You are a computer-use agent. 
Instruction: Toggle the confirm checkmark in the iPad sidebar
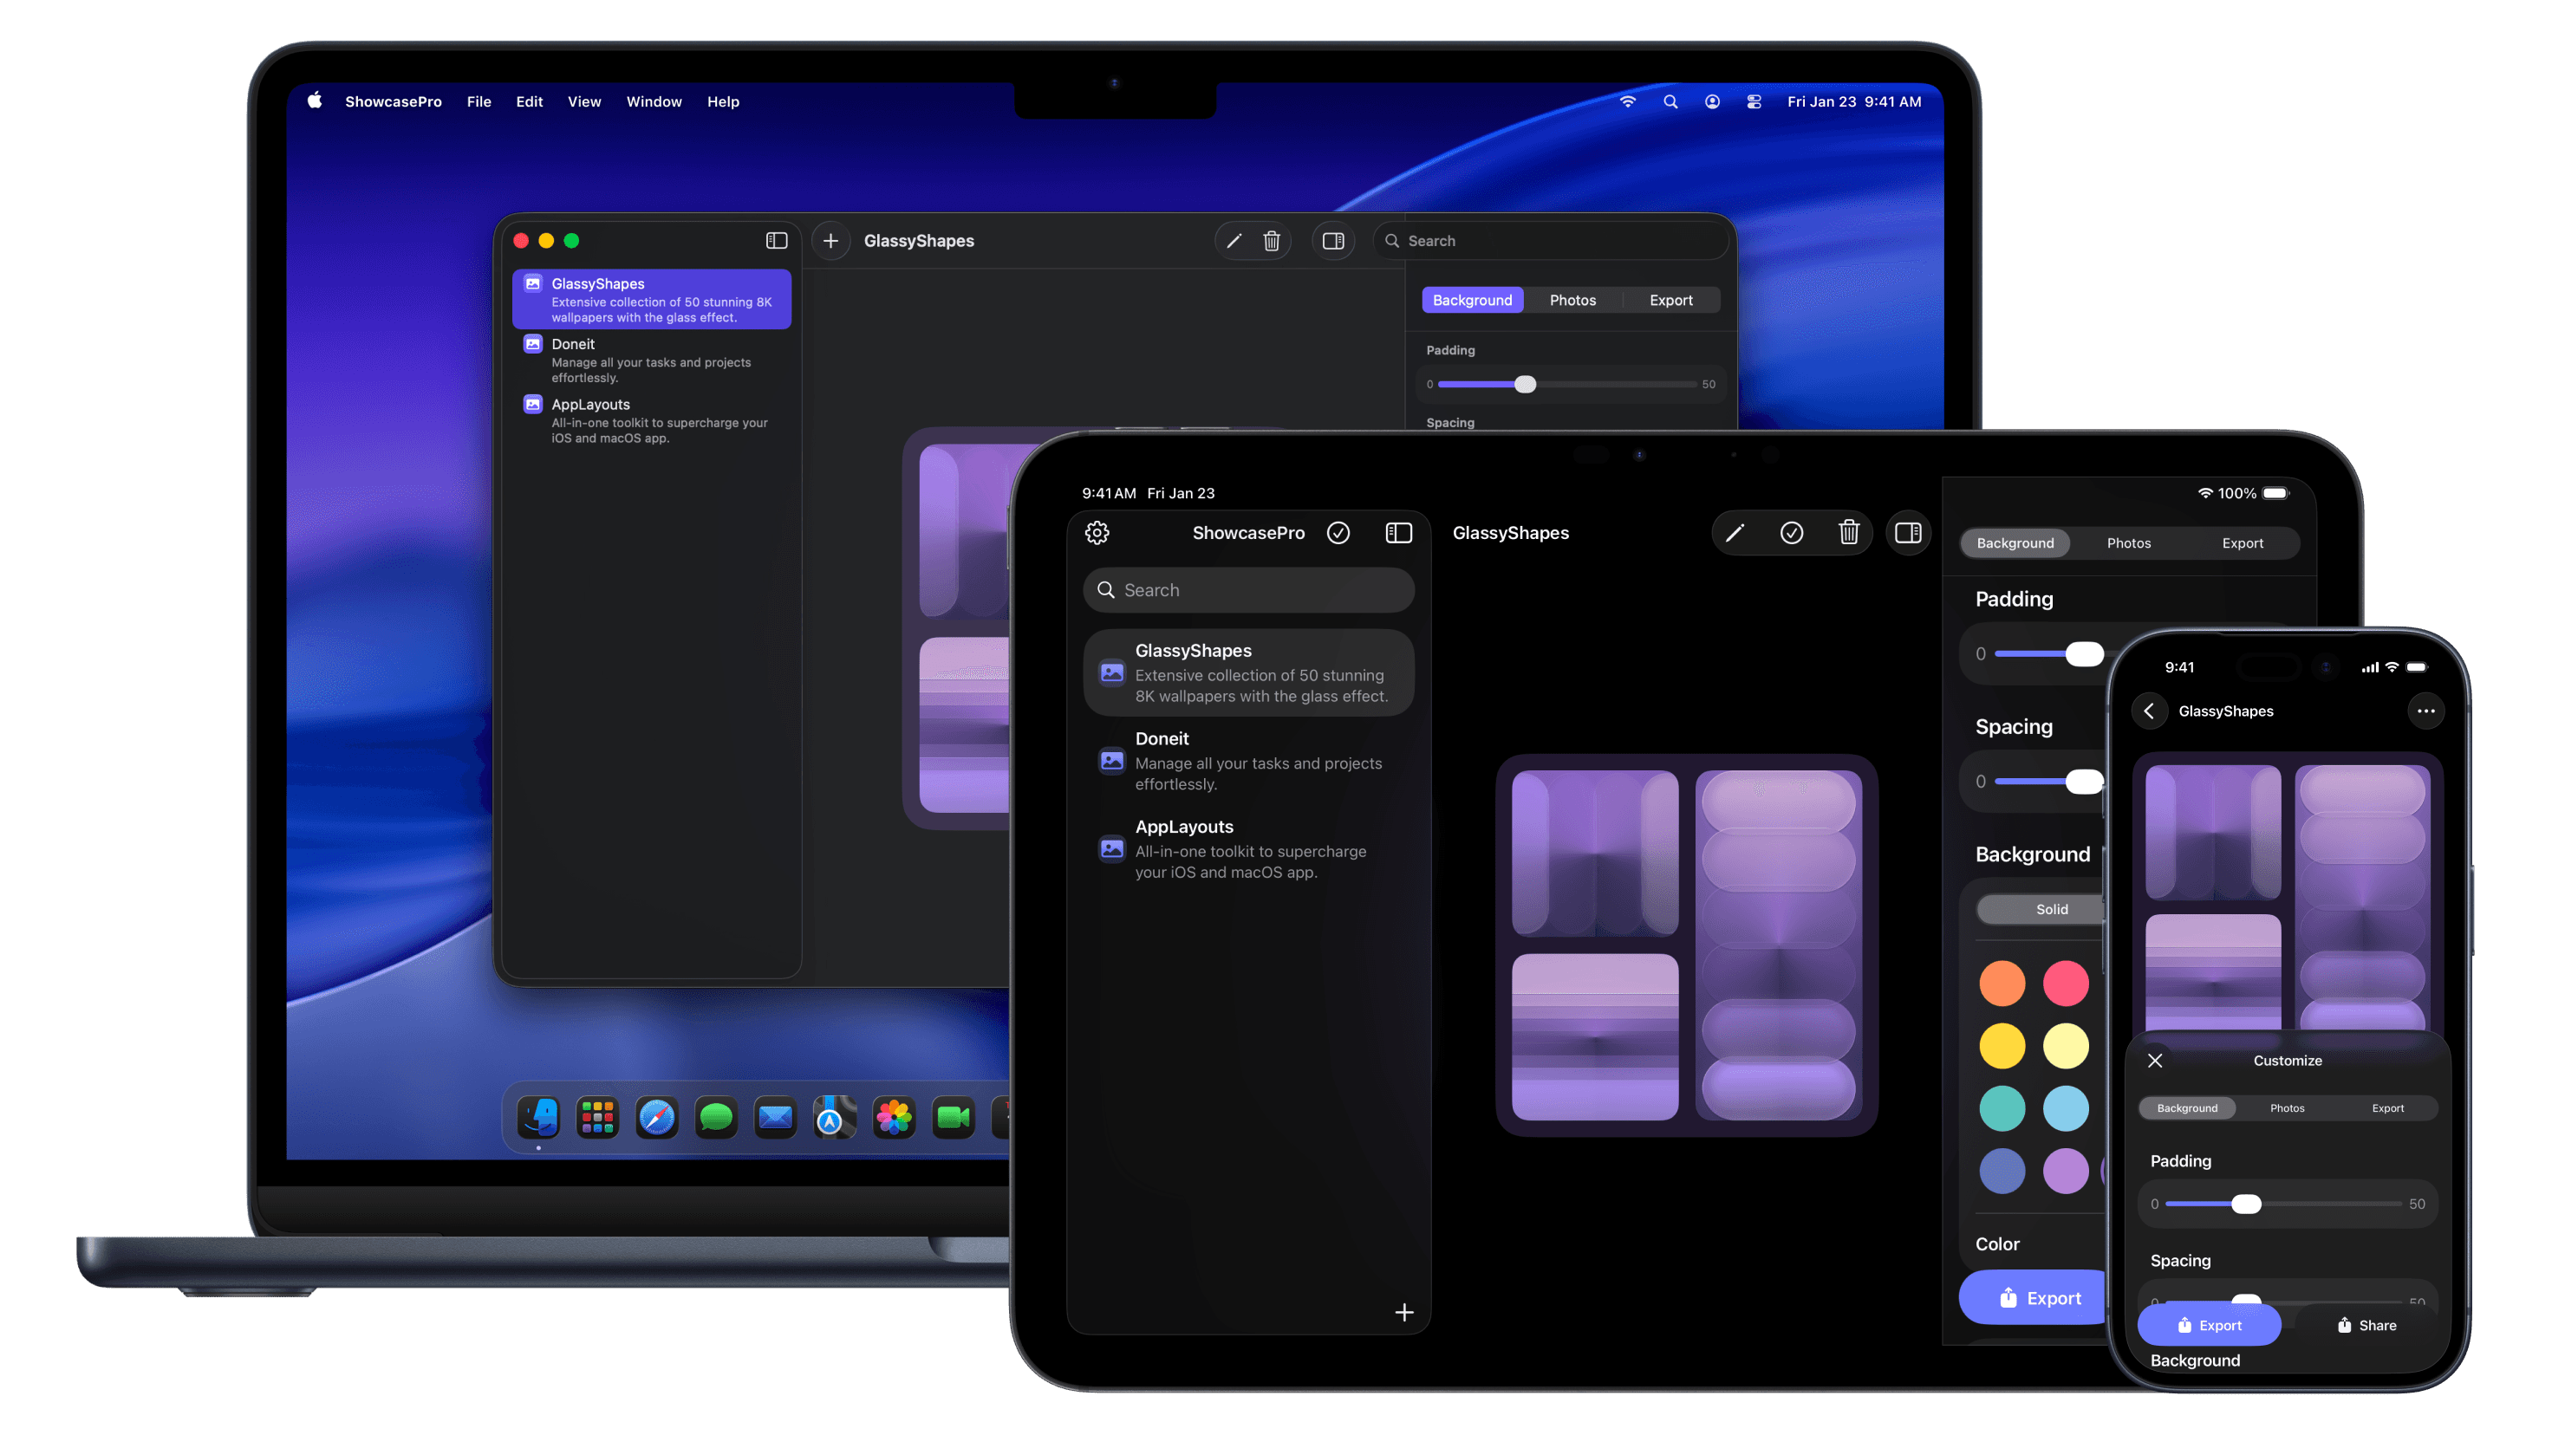[1339, 532]
